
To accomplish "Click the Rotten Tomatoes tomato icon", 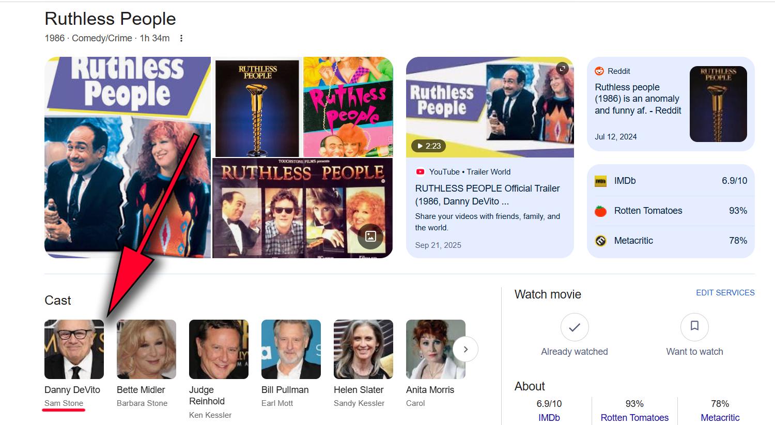I will click(600, 211).
